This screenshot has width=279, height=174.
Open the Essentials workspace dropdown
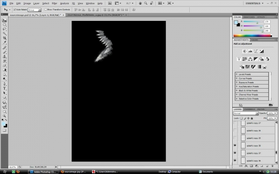click(254, 3)
